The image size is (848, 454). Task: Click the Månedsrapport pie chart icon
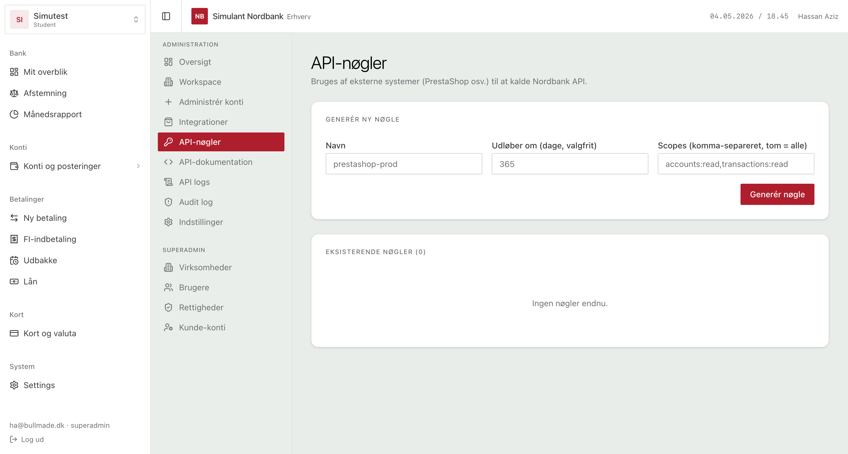coord(14,114)
